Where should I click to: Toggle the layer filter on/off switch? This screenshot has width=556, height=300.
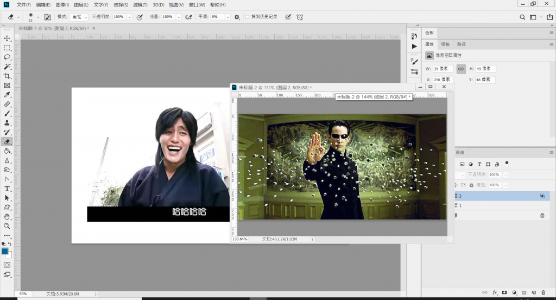tap(507, 164)
